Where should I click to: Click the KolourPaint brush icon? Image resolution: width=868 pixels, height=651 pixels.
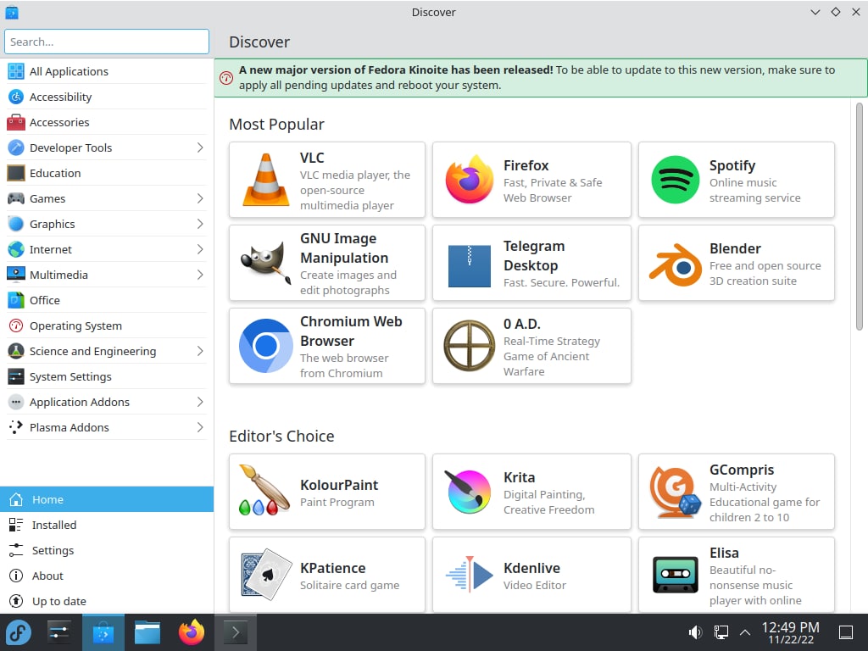[x=264, y=491]
